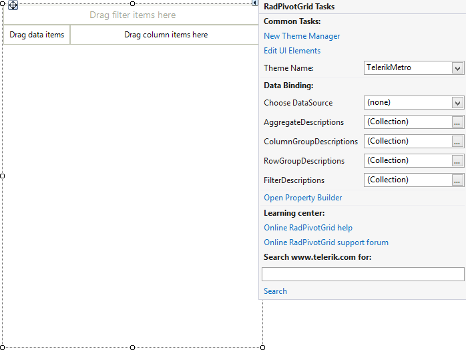Open RowGroupDescriptions collection ellipsis button

click(x=457, y=161)
